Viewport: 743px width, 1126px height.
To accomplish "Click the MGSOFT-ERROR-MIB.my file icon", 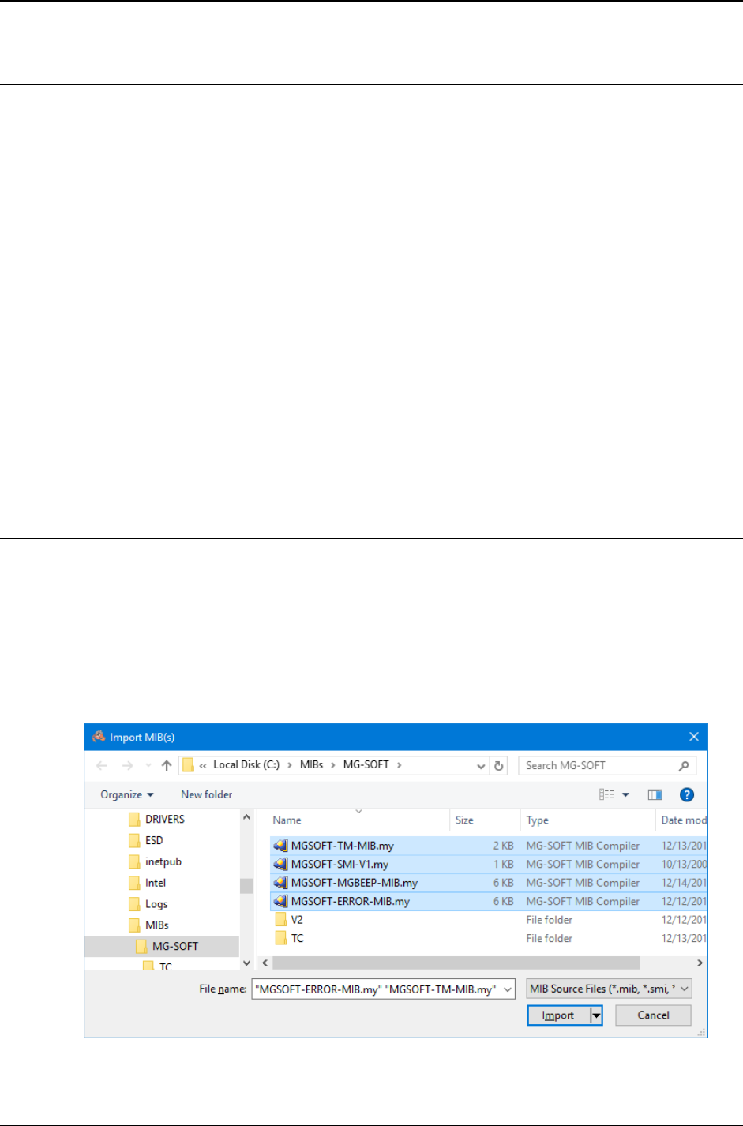I will coord(280,901).
